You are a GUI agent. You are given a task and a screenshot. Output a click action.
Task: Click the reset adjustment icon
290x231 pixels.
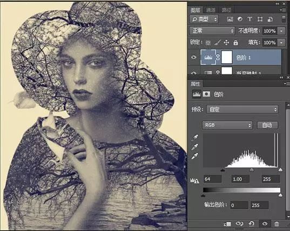(x=251, y=224)
